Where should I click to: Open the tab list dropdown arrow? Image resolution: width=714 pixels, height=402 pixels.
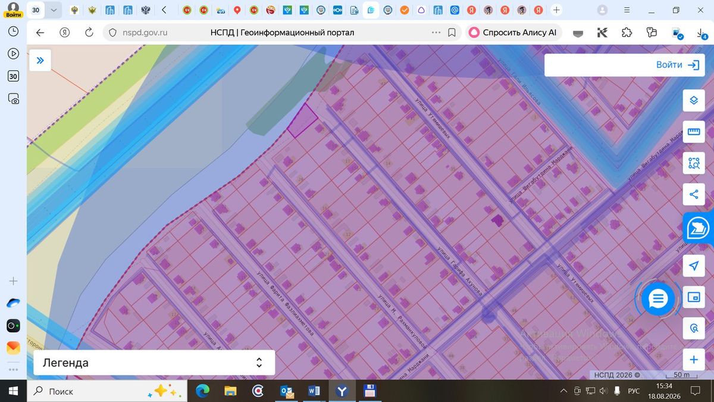point(54,10)
